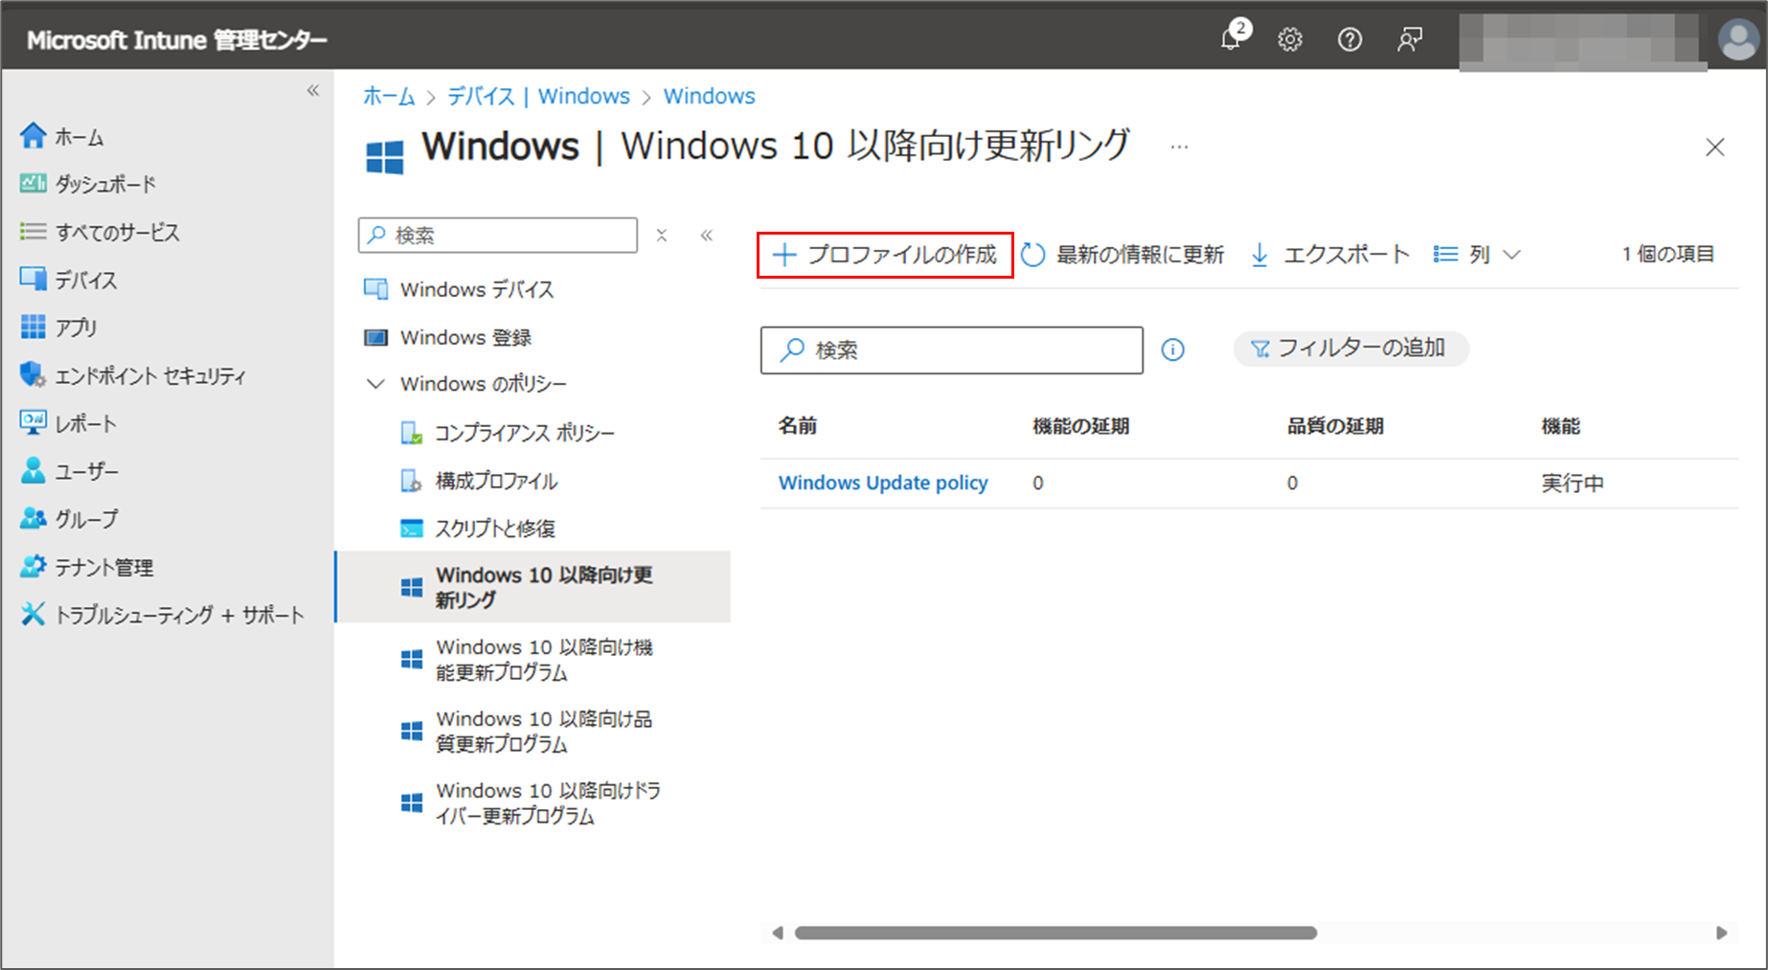
Task: Collapse the blade menu with the double chevron
Action: pyautogui.click(x=707, y=235)
